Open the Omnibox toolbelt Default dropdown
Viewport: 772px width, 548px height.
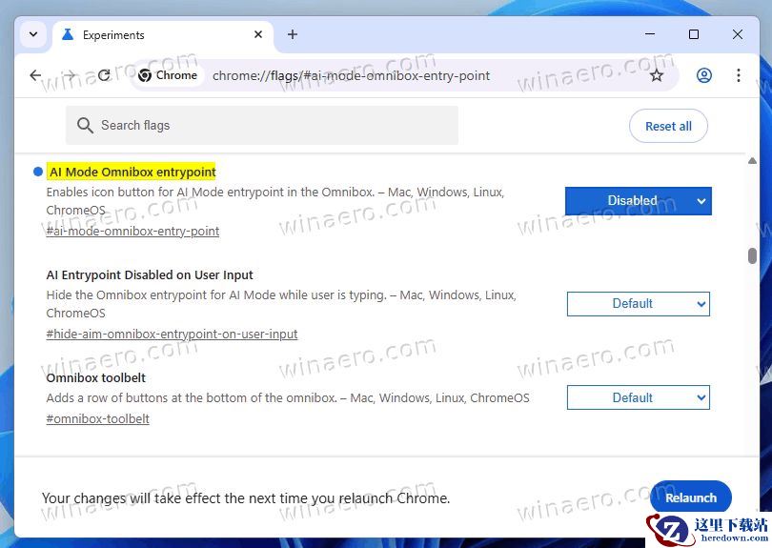pos(638,397)
